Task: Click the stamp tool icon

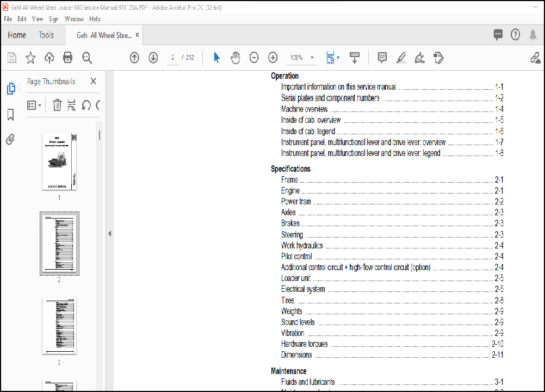Action: (438, 58)
